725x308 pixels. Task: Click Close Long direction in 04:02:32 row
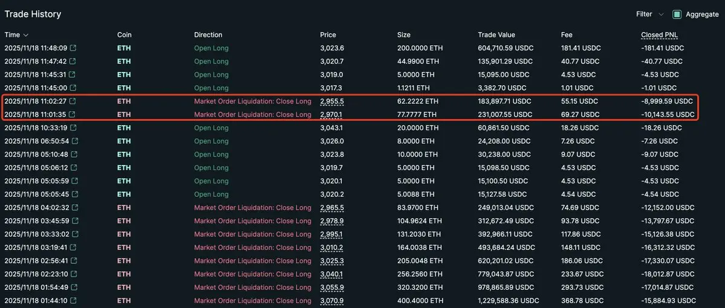tap(253, 208)
